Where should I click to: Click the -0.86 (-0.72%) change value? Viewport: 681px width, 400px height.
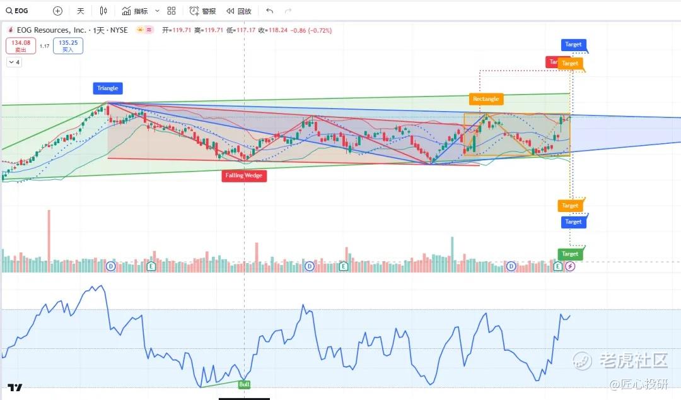pos(311,30)
